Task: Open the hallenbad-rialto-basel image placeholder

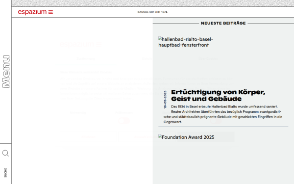Action: 186,42
